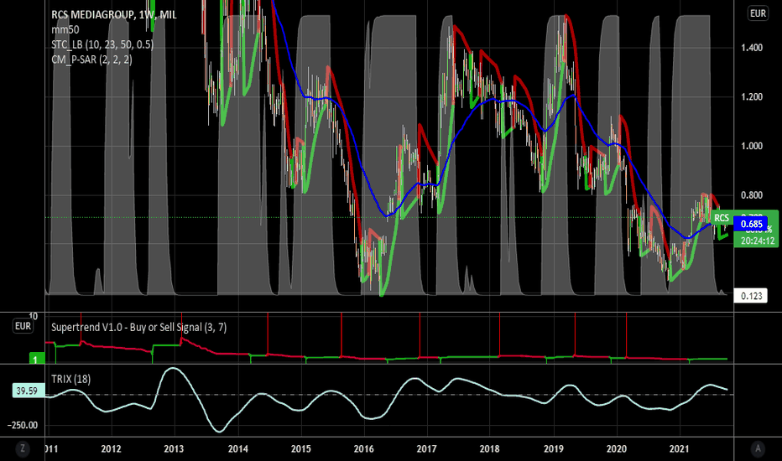This screenshot has height=461, width=782.
Task: Click the 20:24:12 countdown label
Action: pyautogui.click(x=757, y=241)
